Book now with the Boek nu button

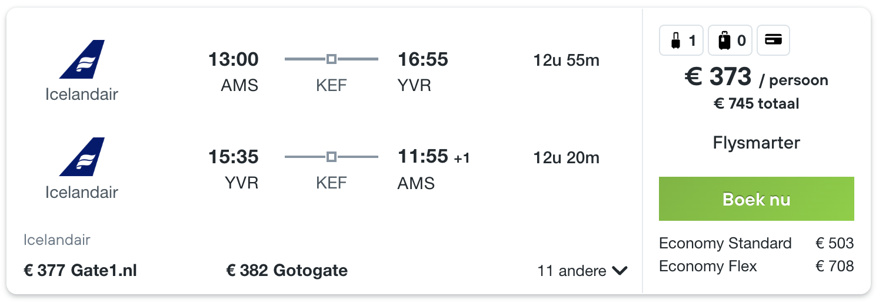tap(756, 199)
